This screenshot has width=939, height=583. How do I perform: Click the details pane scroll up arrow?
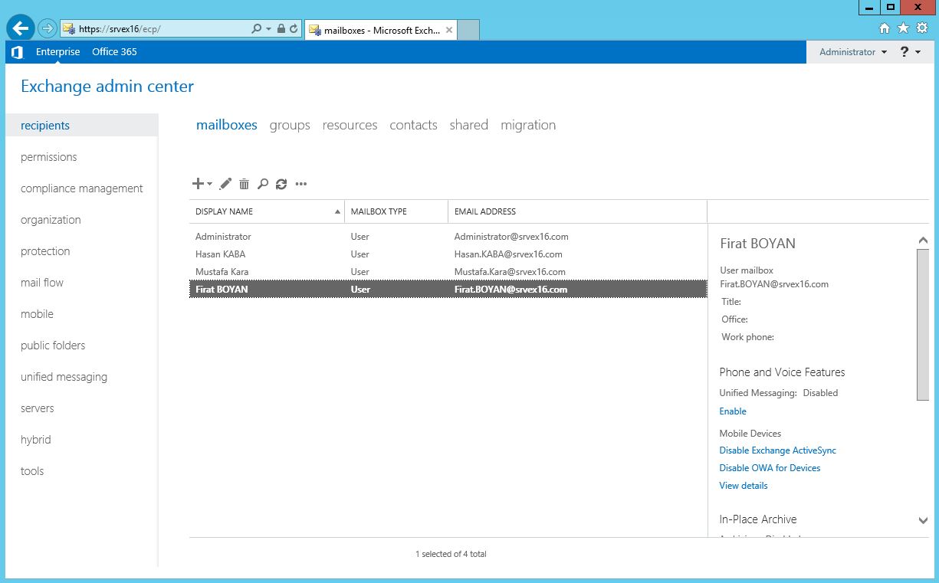pos(923,241)
